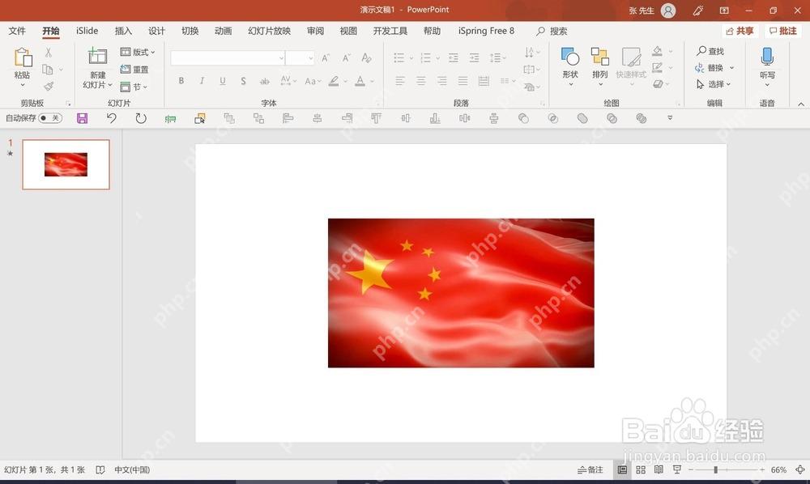This screenshot has width=810, height=484.
Task: Switch to the Design (设计) tab
Action: (x=156, y=31)
